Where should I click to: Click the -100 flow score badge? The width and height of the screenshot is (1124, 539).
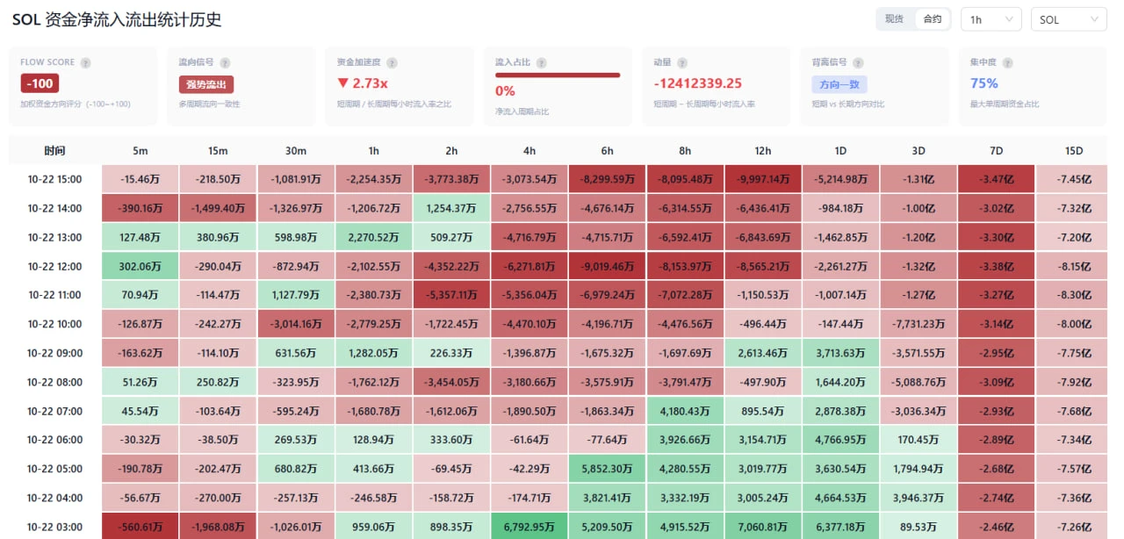[40, 84]
